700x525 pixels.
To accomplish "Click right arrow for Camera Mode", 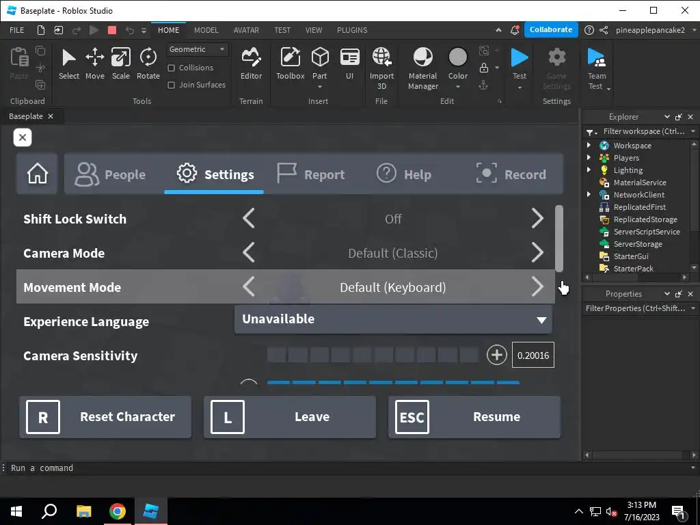I will coord(537,253).
